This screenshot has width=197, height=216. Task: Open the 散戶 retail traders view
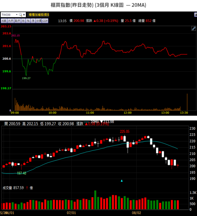(x=18, y=21)
